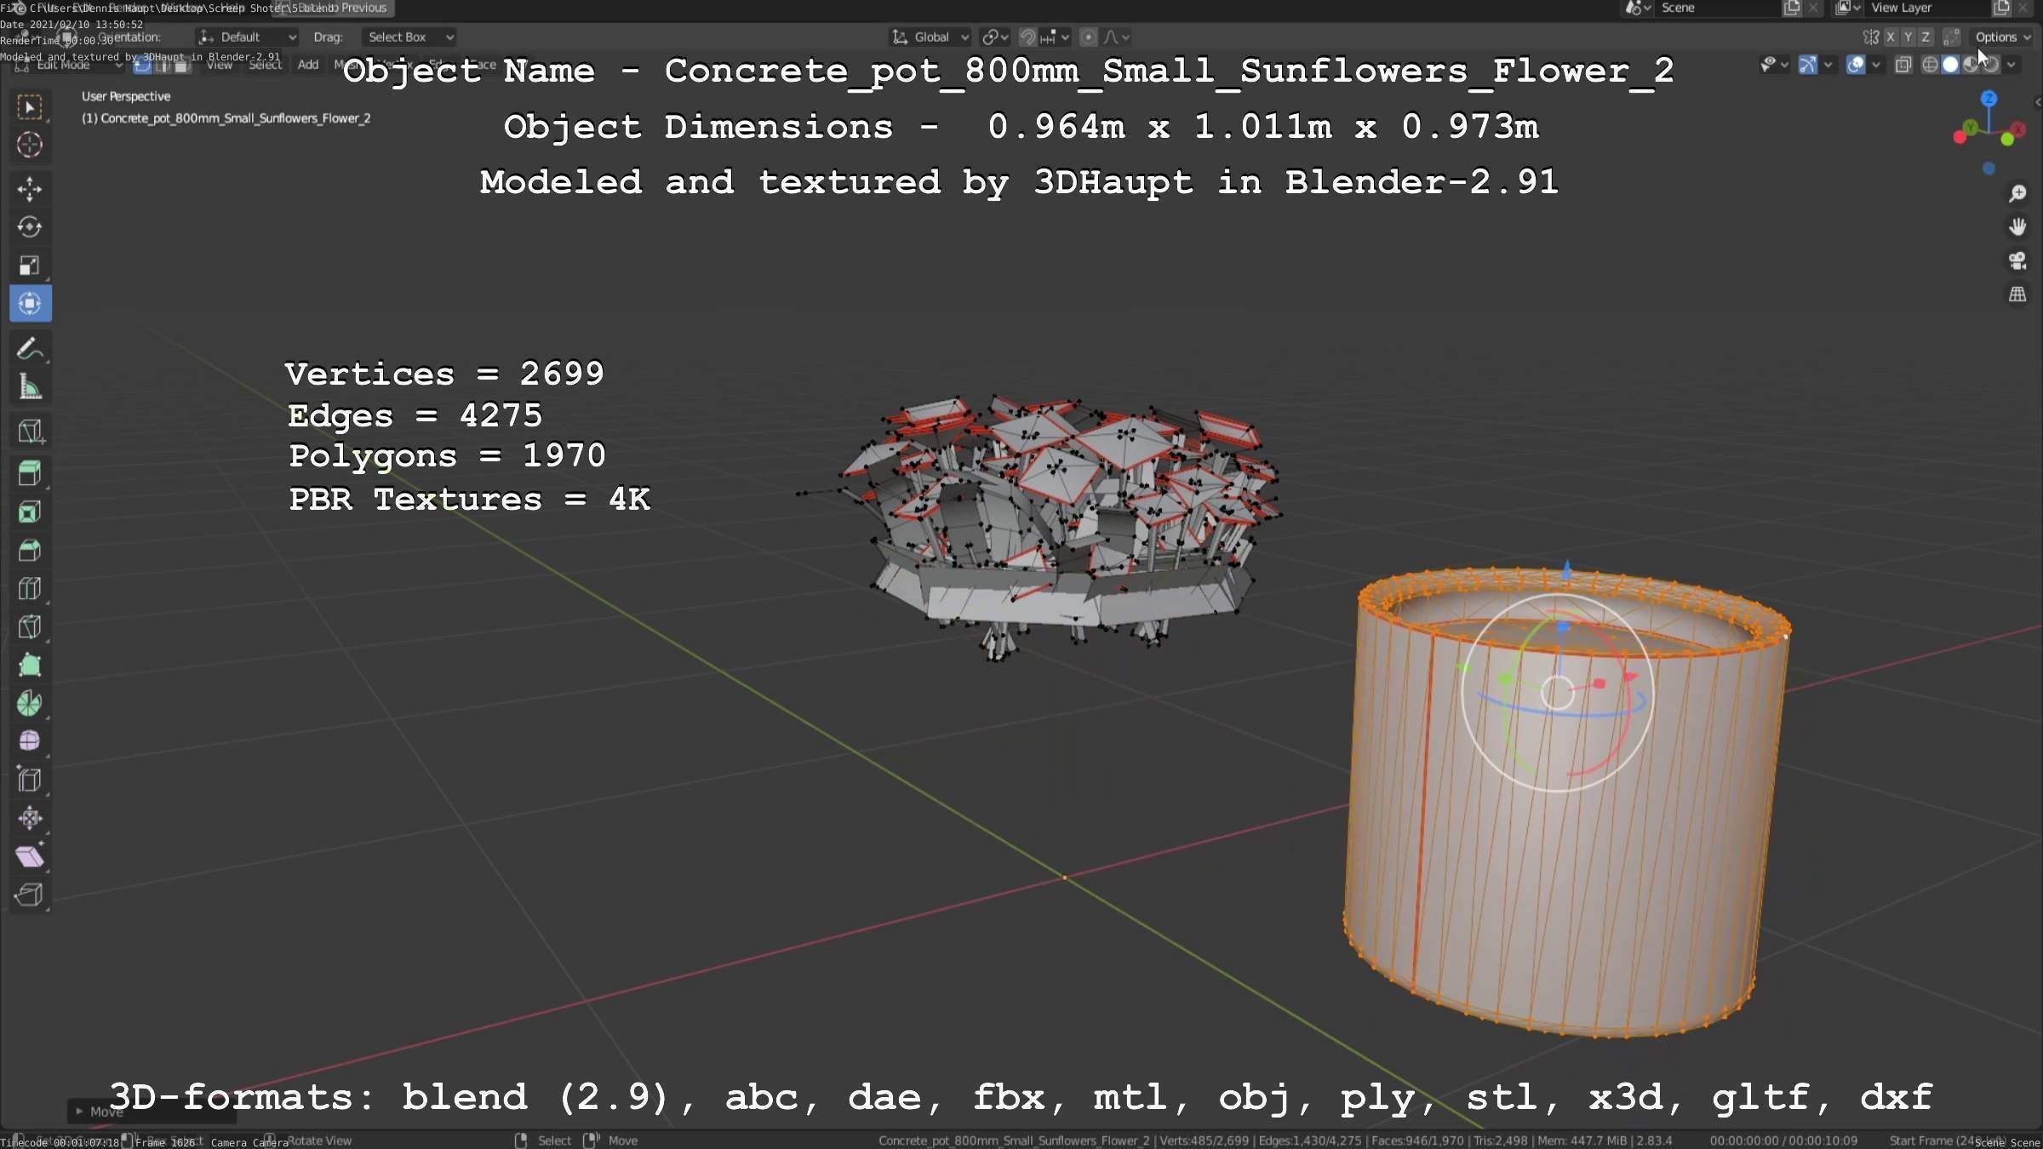Toggle proportional editing

point(1088,37)
